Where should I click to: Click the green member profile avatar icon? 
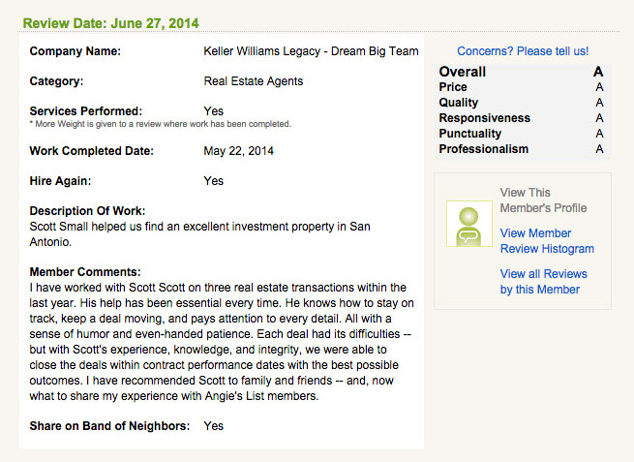pos(469,224)
